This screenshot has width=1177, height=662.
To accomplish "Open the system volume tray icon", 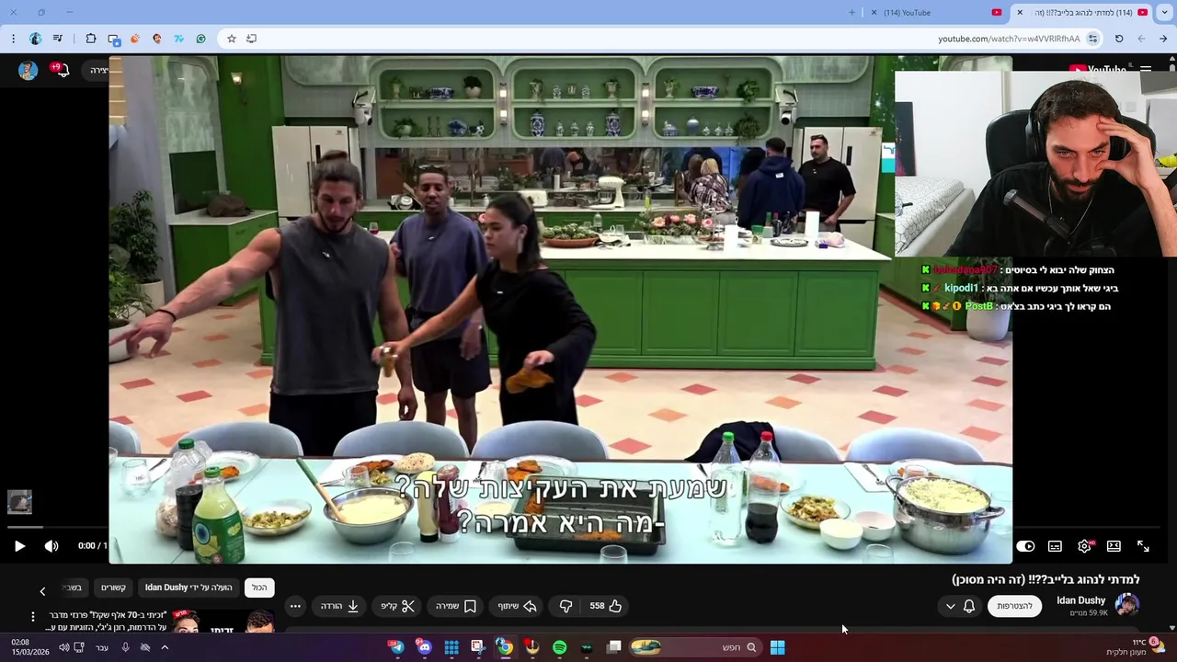I will [x=63, y=647].
